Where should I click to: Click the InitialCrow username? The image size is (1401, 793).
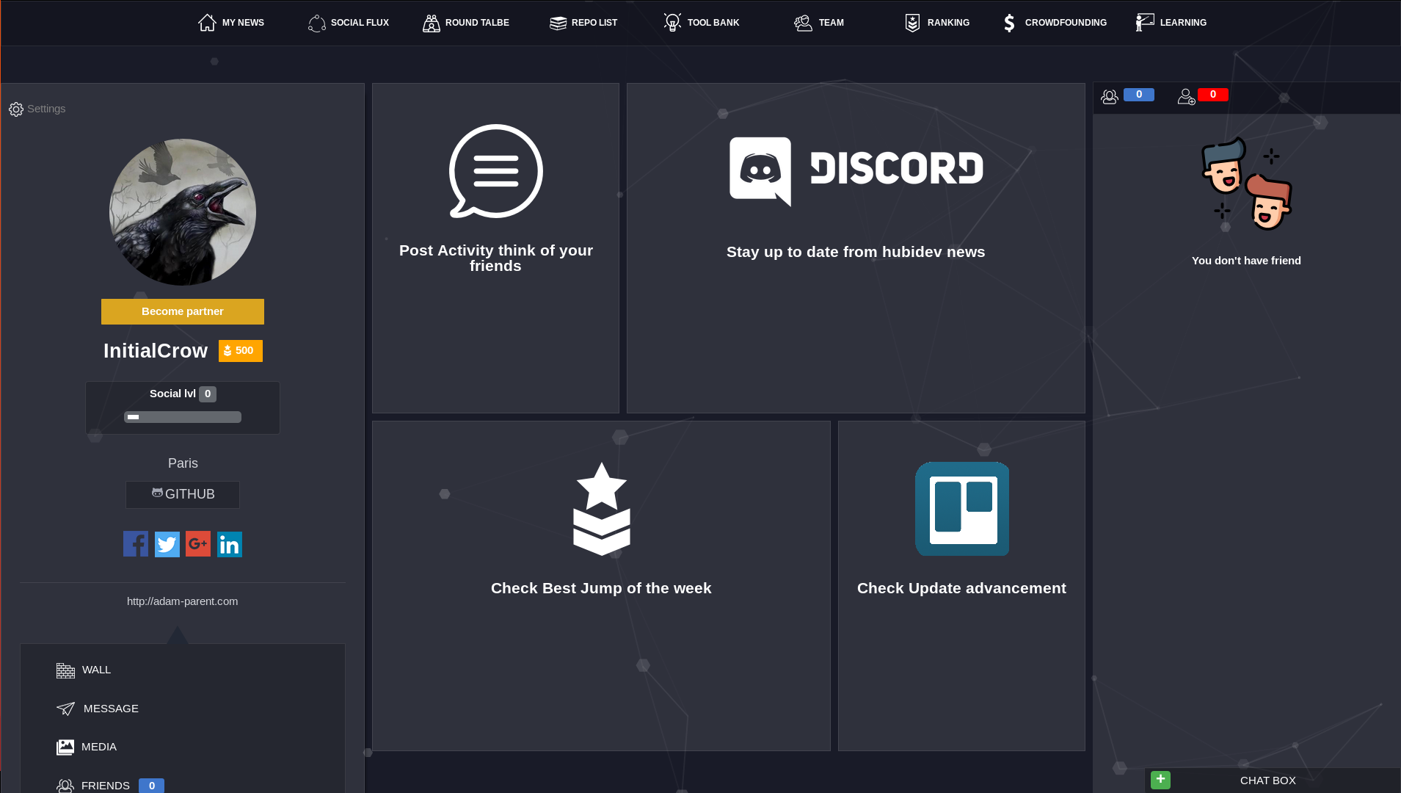156,351
